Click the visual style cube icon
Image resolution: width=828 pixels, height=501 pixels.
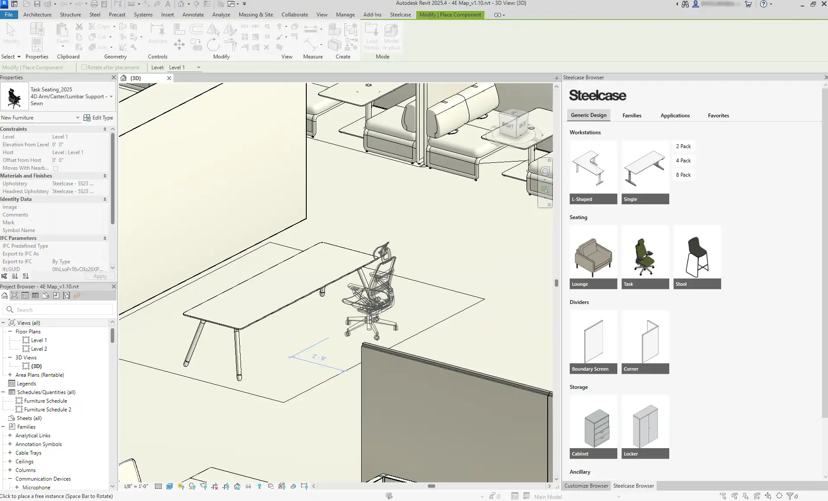point(170,486)
